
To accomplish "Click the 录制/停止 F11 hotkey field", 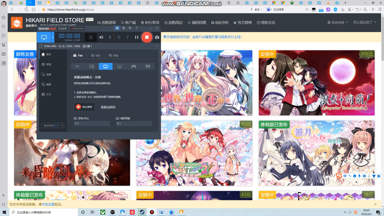I will tap(92, 123).
